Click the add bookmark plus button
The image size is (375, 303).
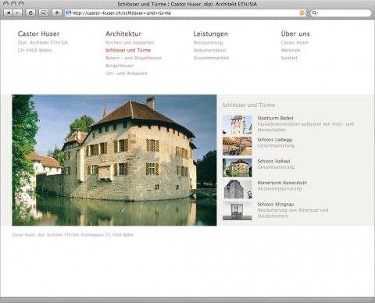click(x=57, y=12)
